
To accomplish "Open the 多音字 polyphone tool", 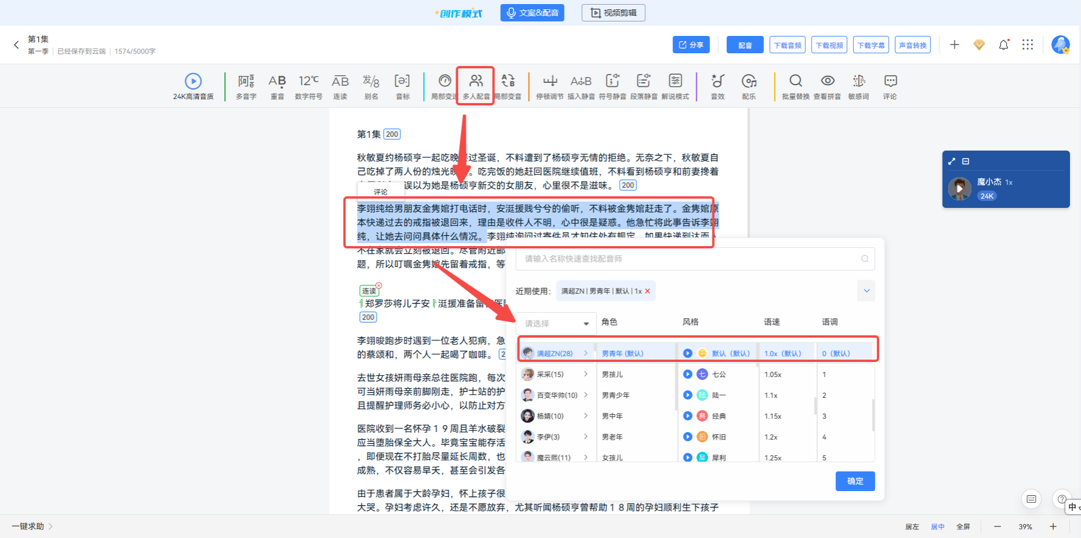I will [246, 87].
